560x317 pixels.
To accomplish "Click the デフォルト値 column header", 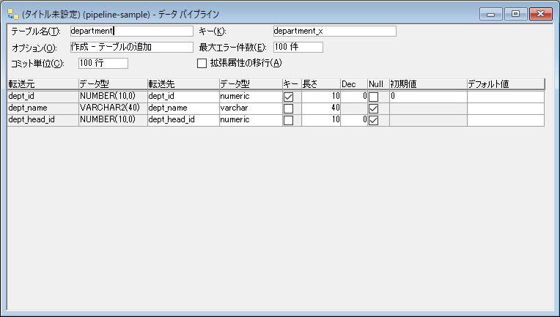I will (x=505, y=84).
